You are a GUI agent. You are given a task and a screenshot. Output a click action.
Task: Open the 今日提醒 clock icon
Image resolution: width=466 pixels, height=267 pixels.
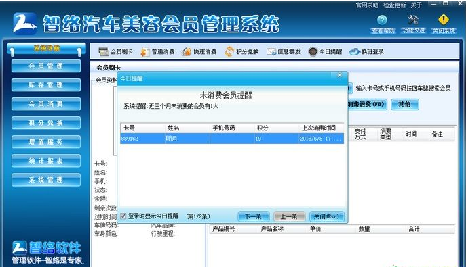(313, 52)
